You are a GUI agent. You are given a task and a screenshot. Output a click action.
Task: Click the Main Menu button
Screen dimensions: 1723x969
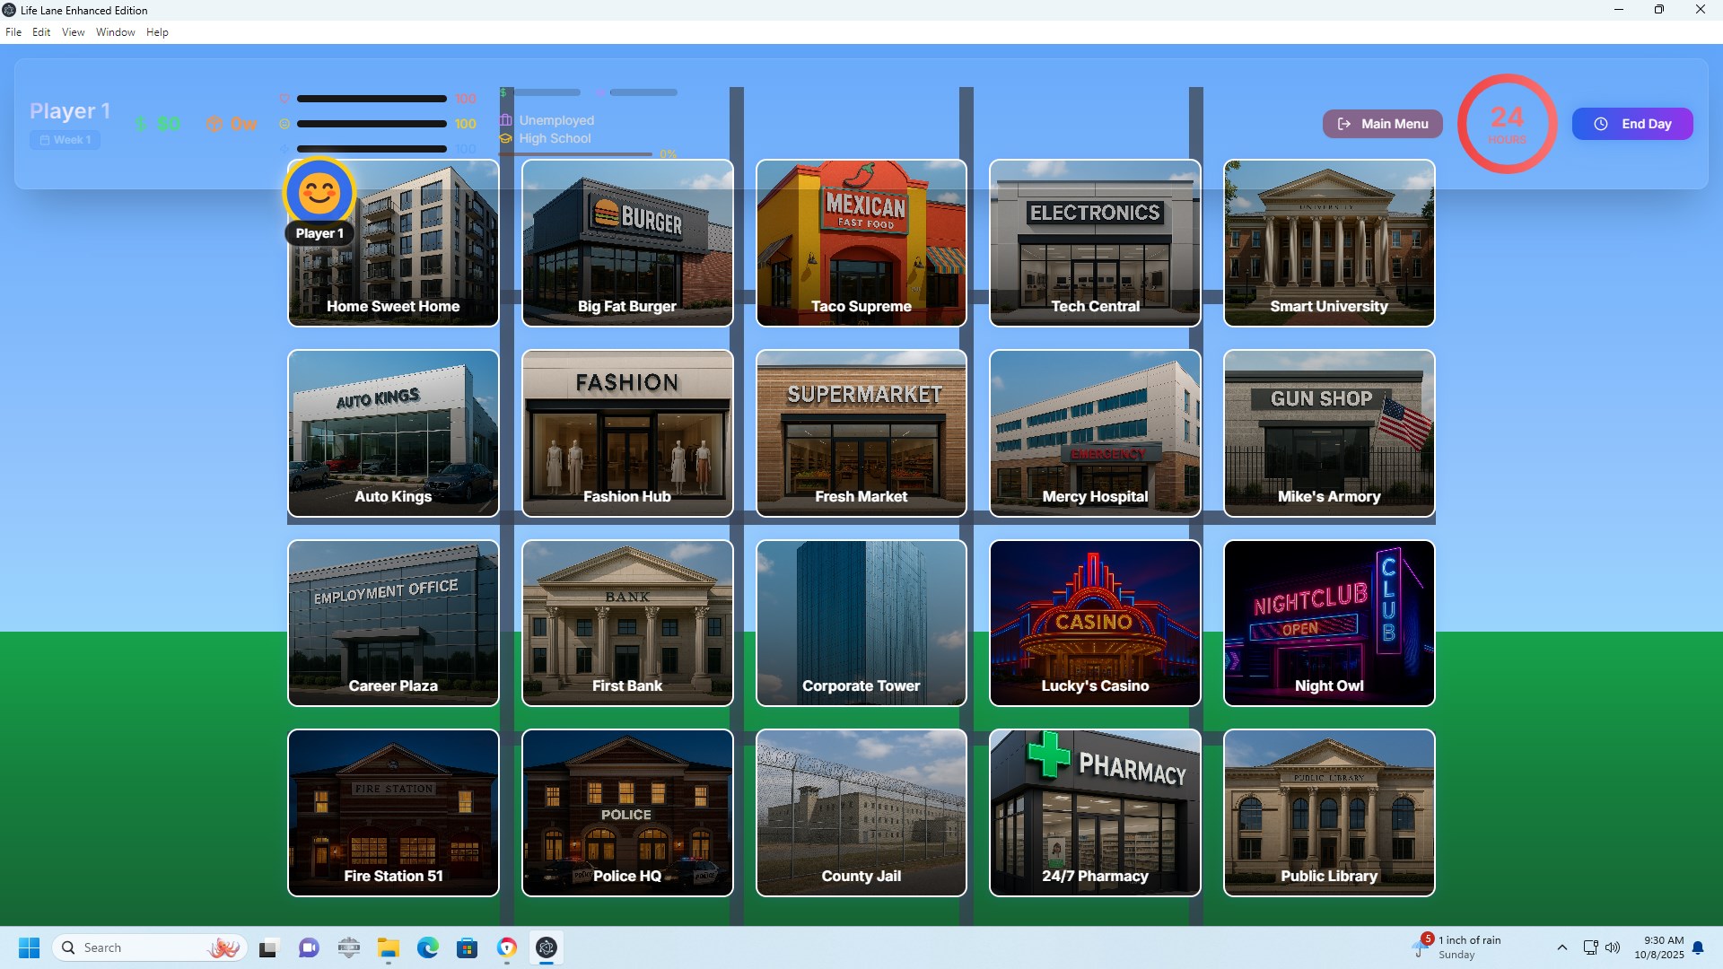tap(1383, 124)
